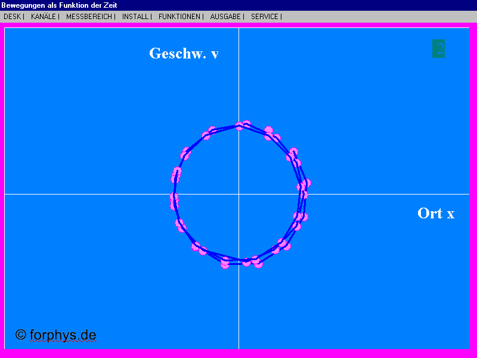The image size is (477, 358).
Task: Click the topmost data point of the circle
Action: tap(239, 125)
